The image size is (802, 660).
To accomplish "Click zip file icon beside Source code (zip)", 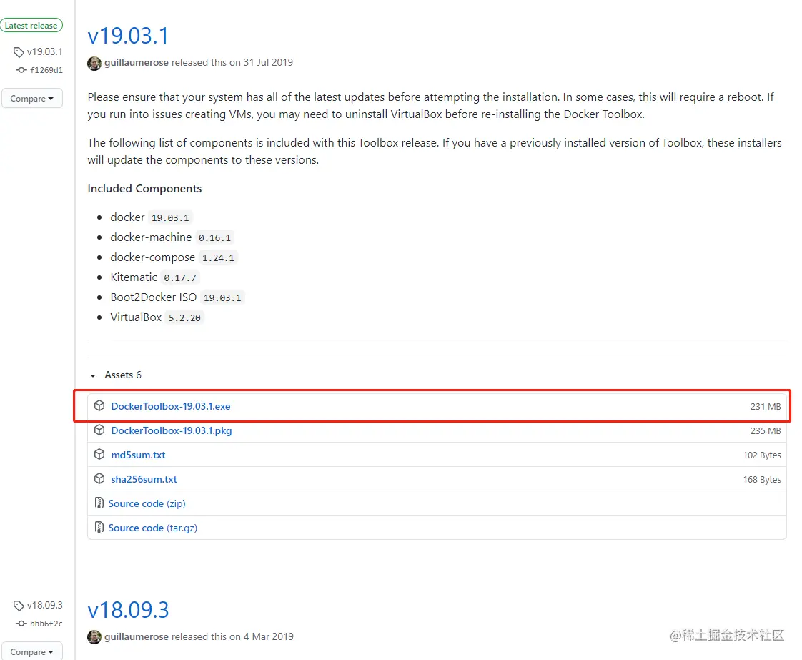I will (99, 503).
